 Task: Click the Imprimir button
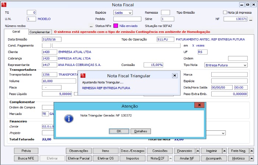(x=211, y=151)
